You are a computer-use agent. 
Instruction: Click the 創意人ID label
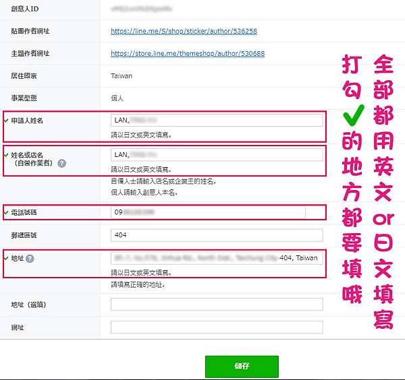[x=25, y=9]
